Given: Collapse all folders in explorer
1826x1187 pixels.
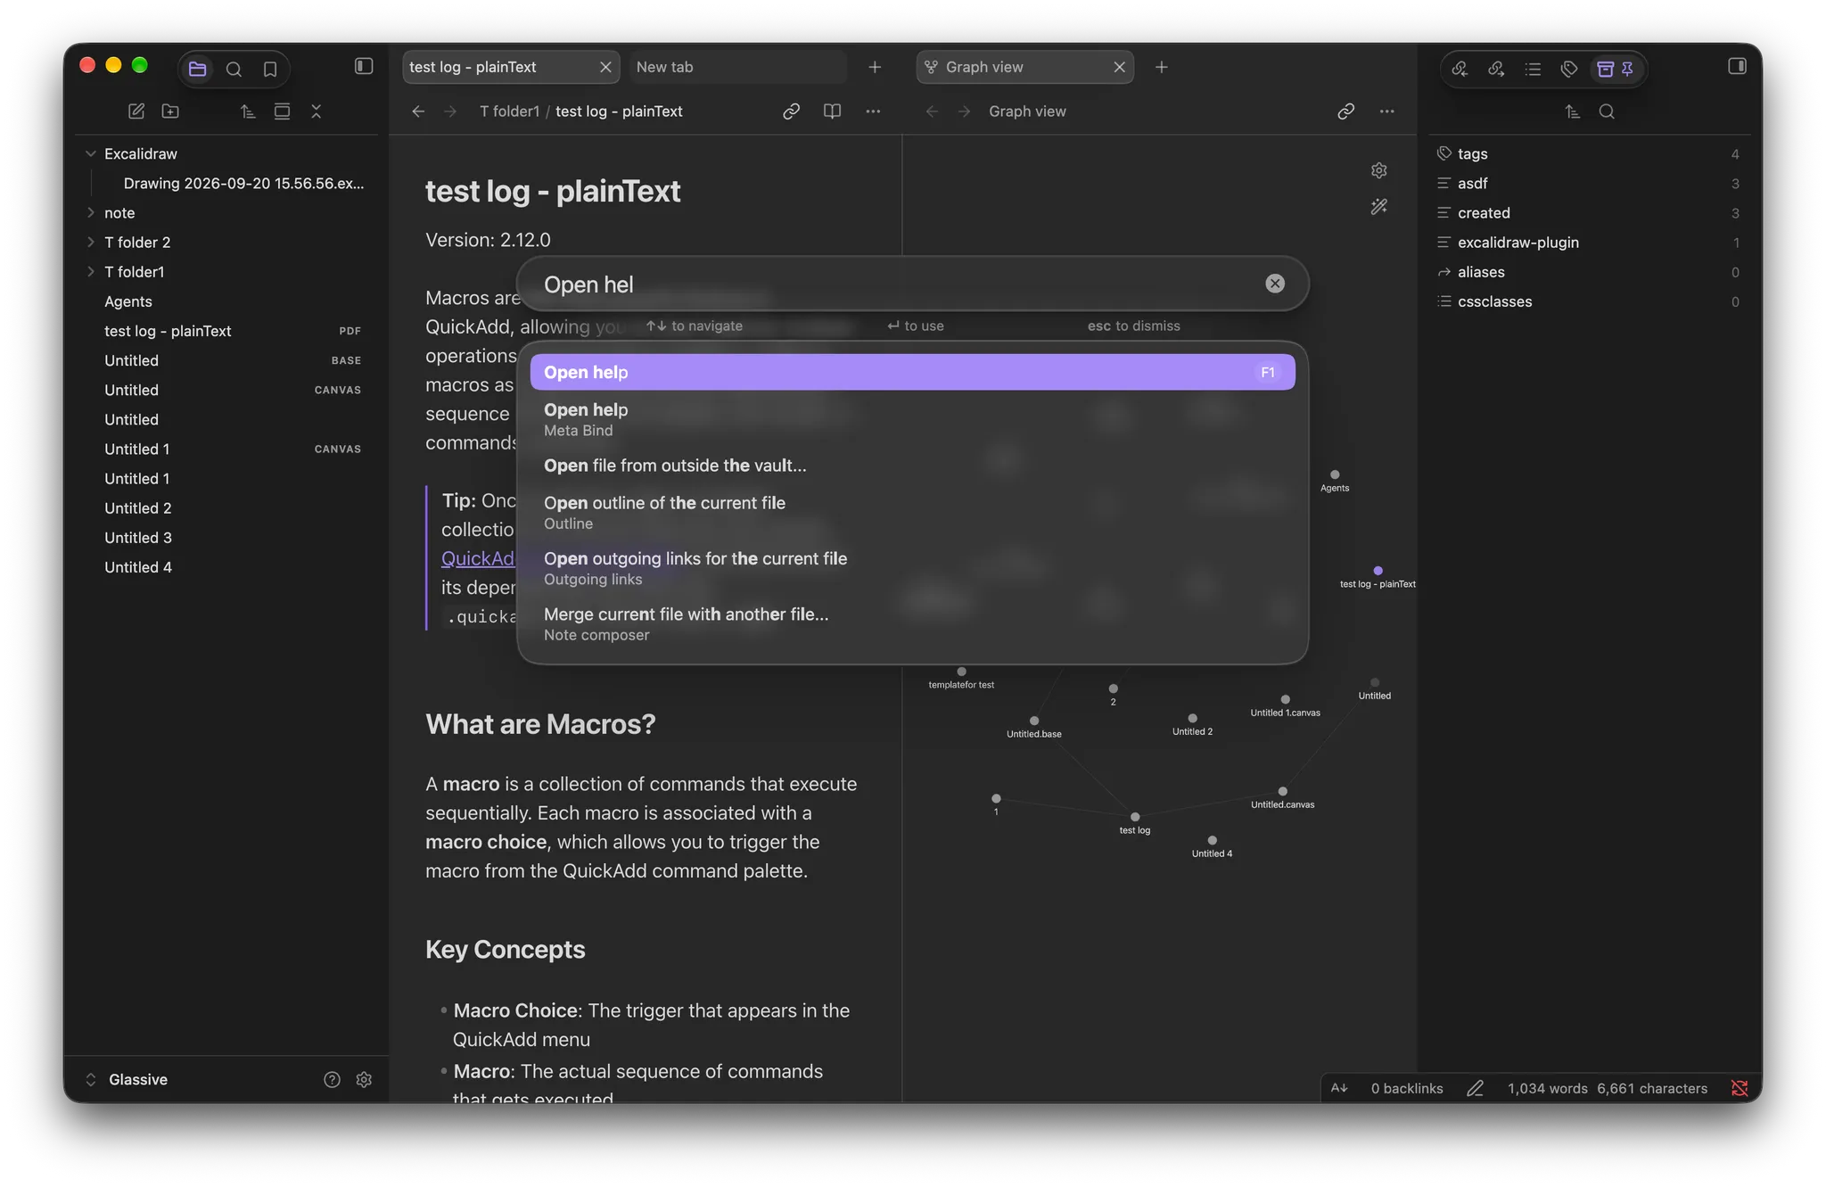Looking at the screenshot, I should click(x=316, y=111).
